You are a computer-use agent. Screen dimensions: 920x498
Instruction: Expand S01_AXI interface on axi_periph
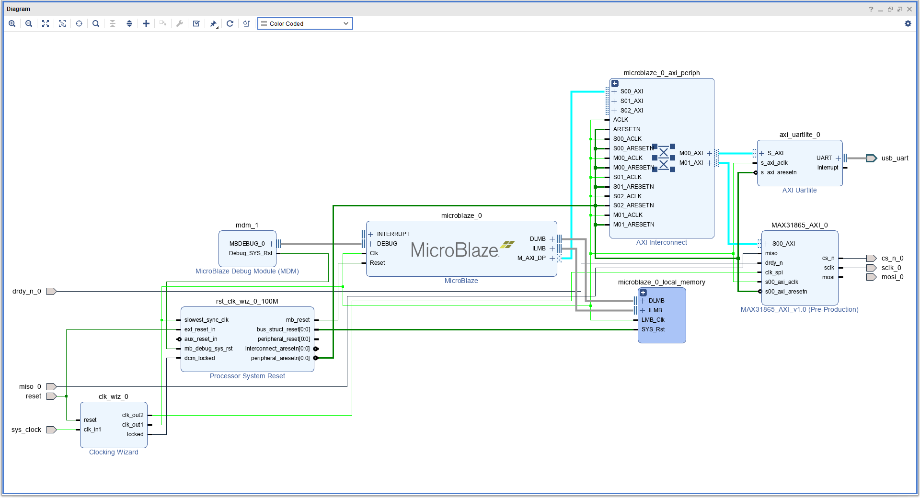click(x=614, y=101)
